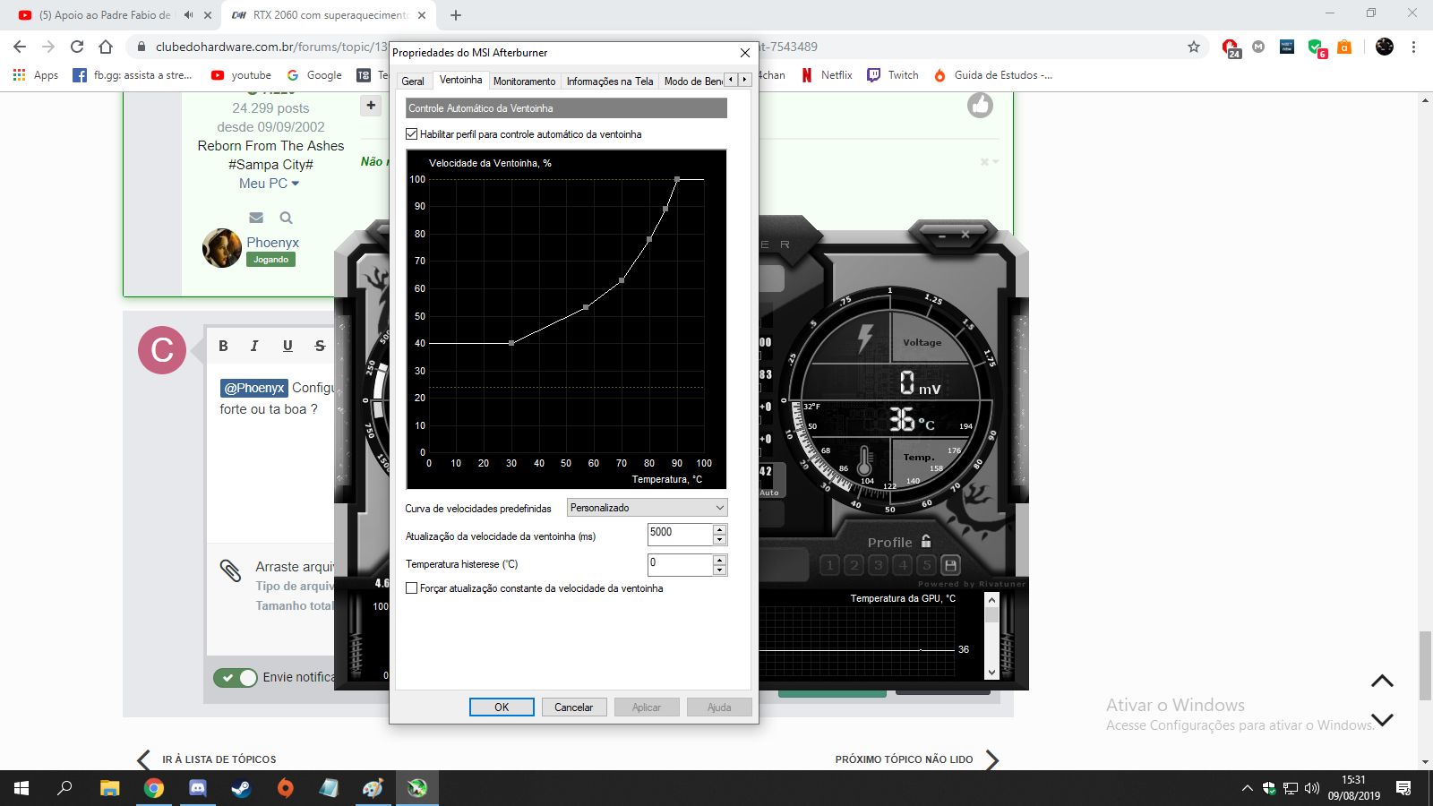This screenshot has height=806, width=1433.
Task: Apply underline formatting in the reply editor
Action: (287, 346)
